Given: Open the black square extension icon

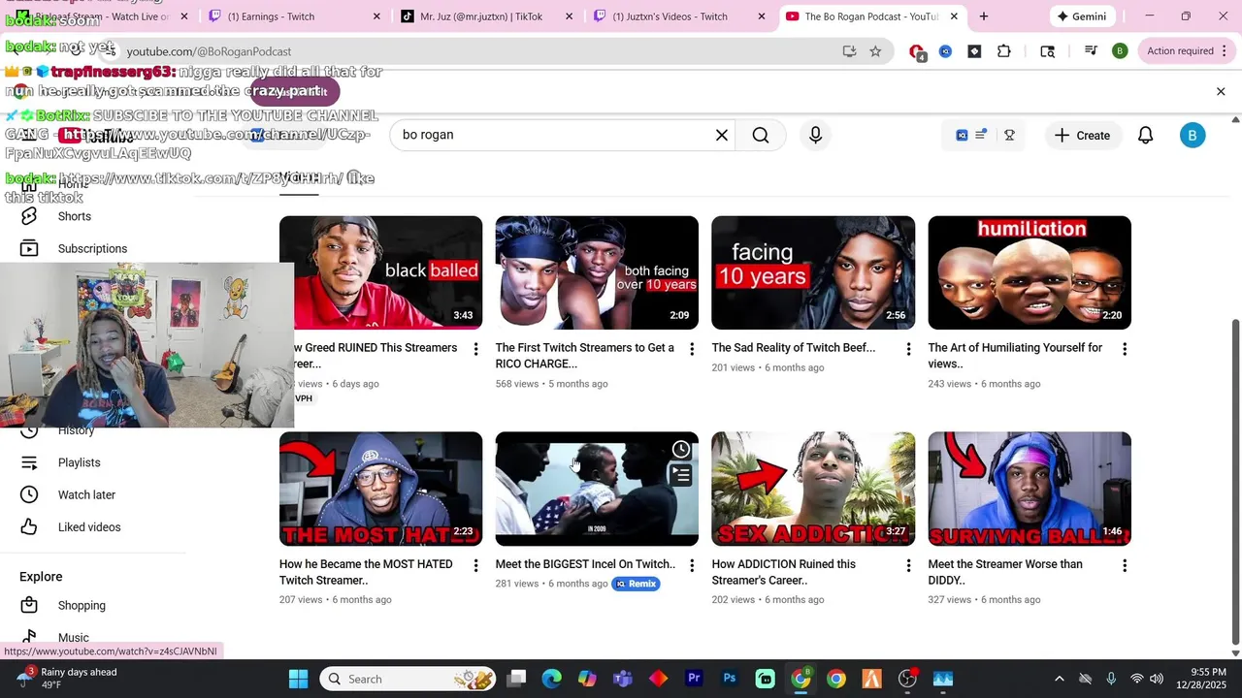Looking at the screenshot, I should point(974,51).
